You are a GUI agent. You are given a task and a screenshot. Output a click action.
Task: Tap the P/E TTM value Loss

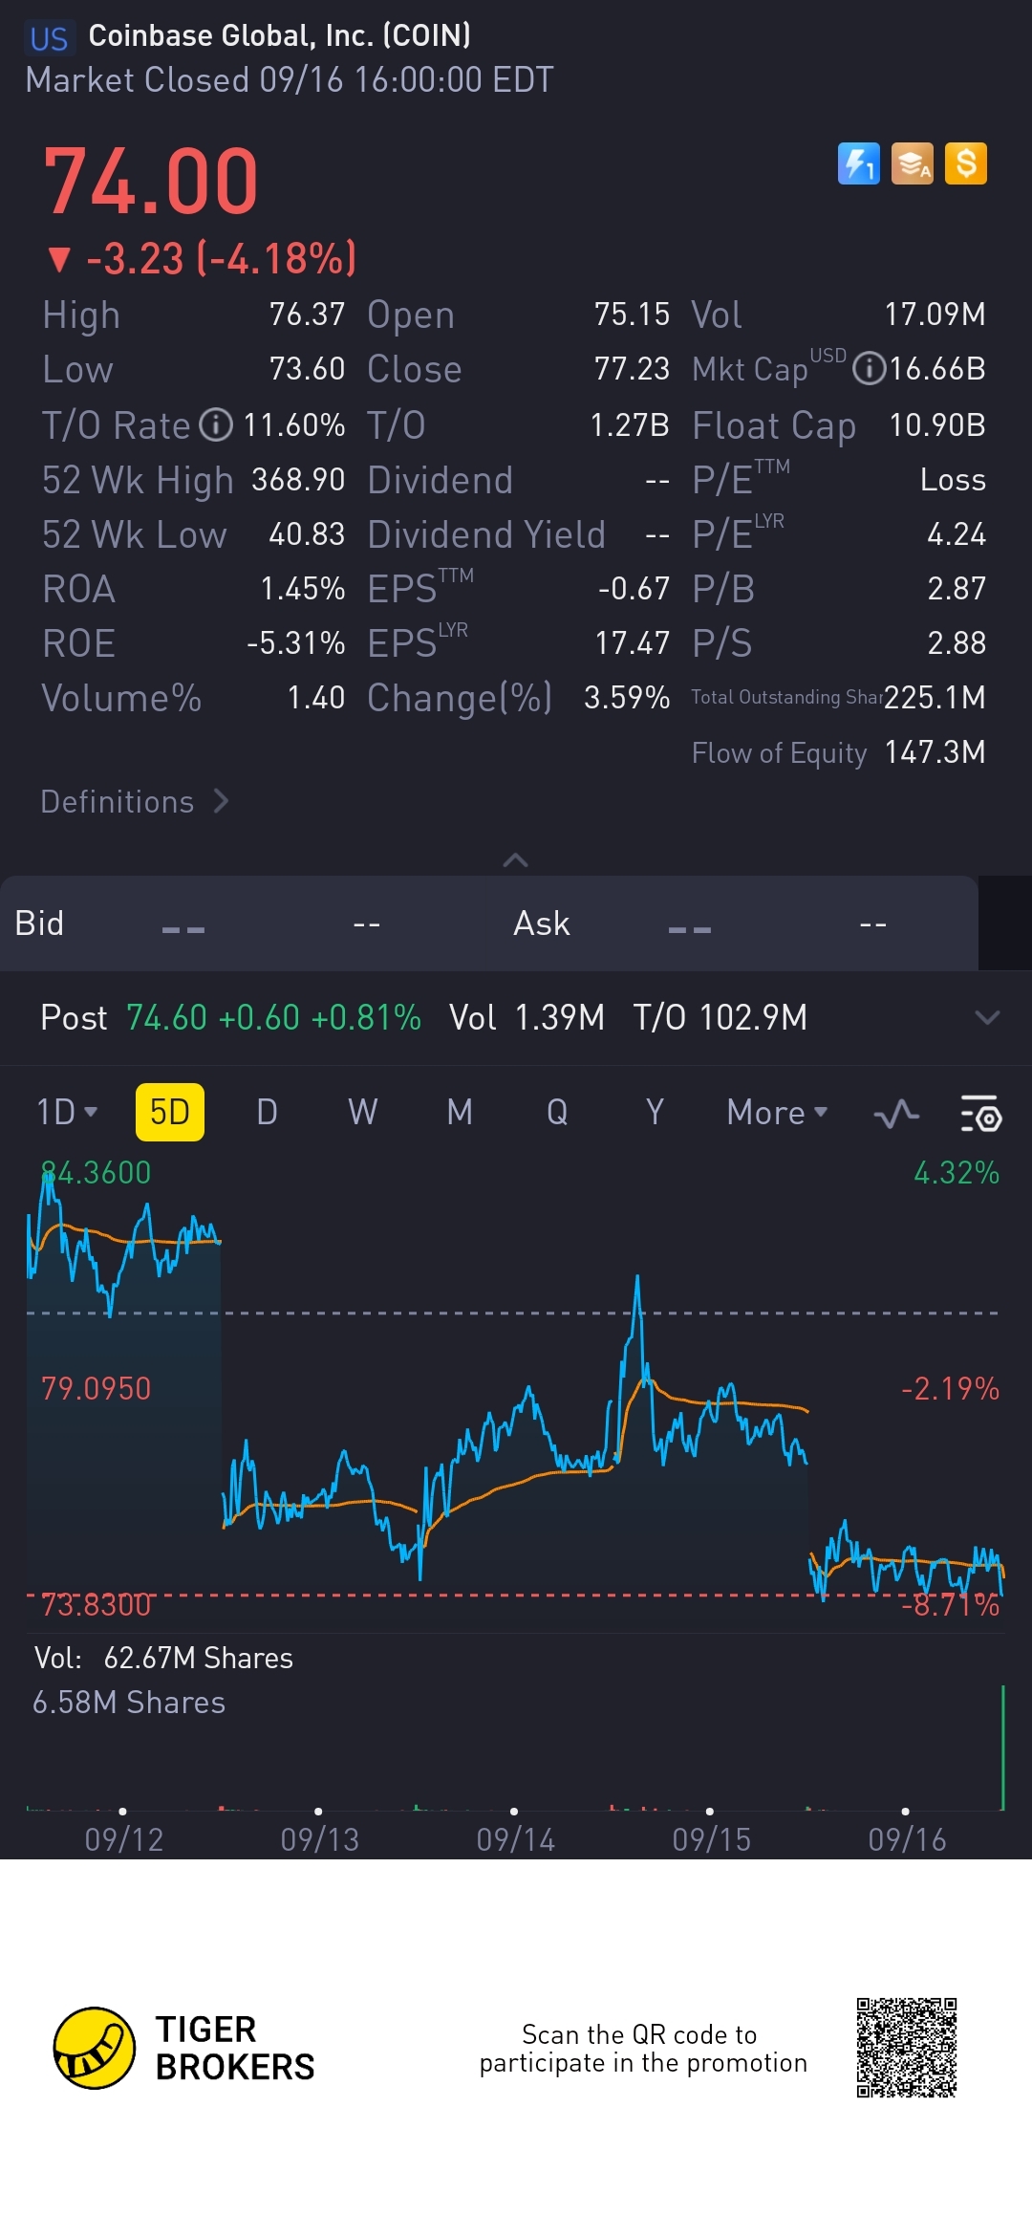953,479
